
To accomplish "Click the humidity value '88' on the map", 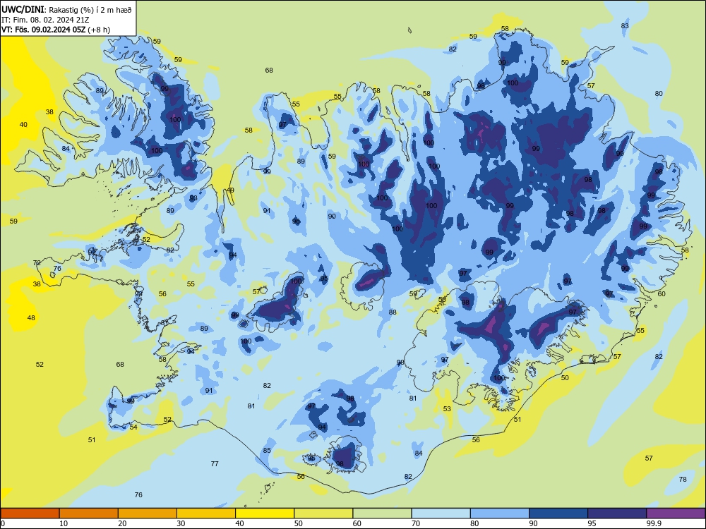I will tap(393, 312).
